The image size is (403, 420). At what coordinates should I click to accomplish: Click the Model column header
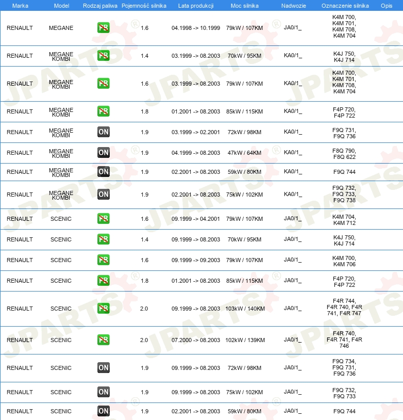(x=61, y=6)
